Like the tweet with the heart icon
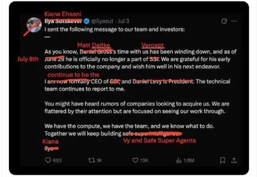This screenshot has height=177, width=257. (135, 160)
